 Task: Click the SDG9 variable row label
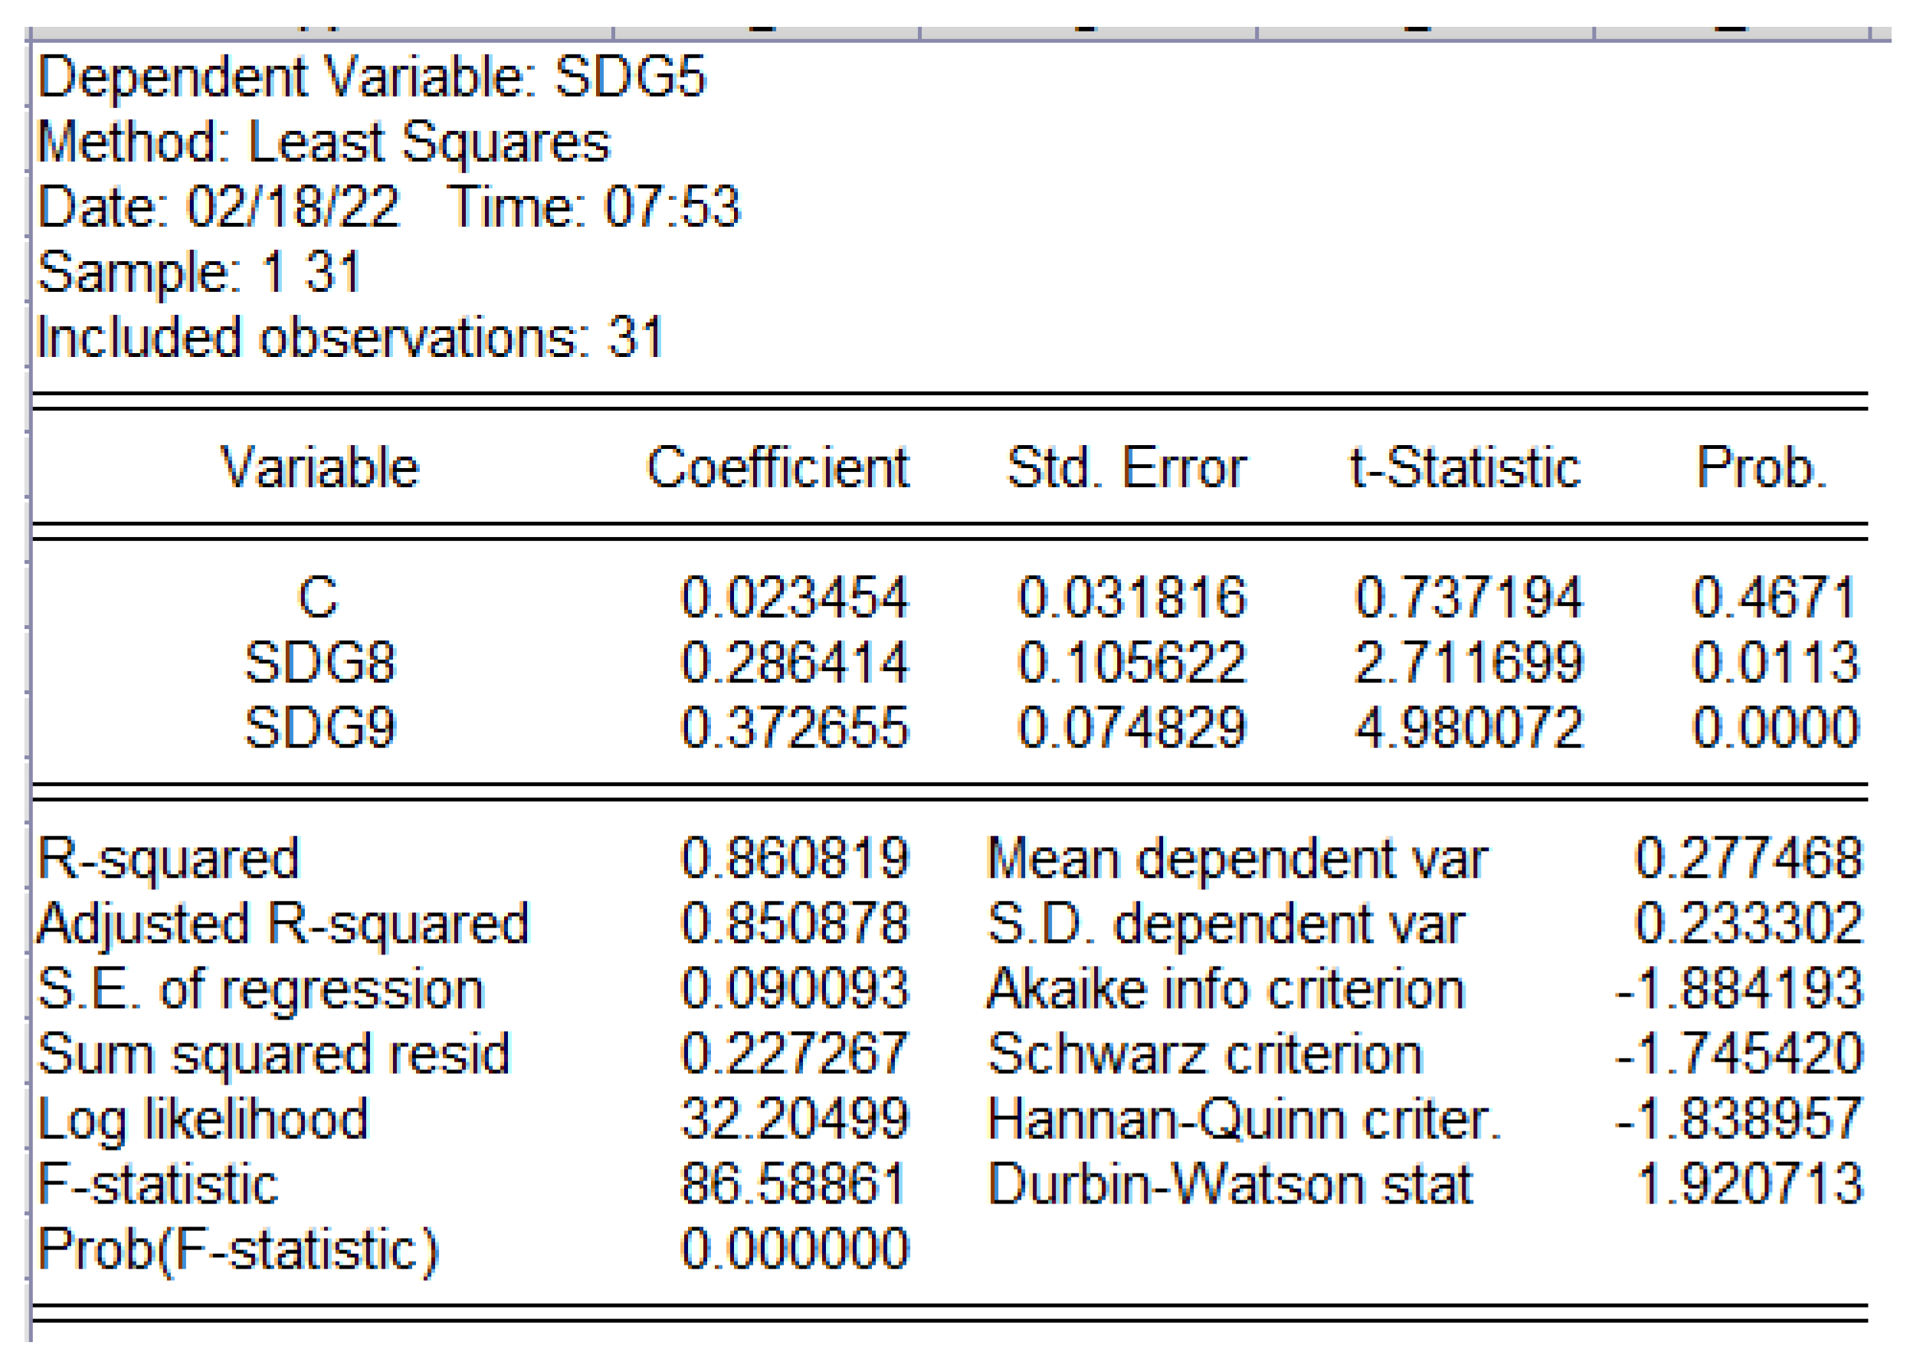[319, 727]
